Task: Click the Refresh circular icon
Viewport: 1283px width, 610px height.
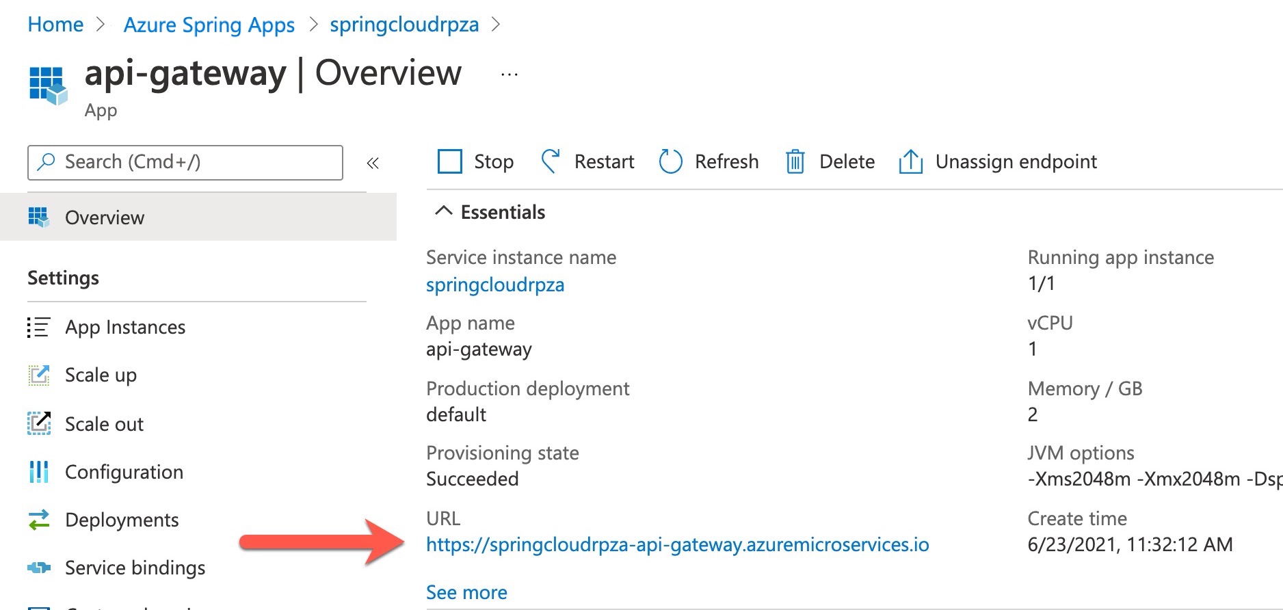Action: tap(670, 162)
